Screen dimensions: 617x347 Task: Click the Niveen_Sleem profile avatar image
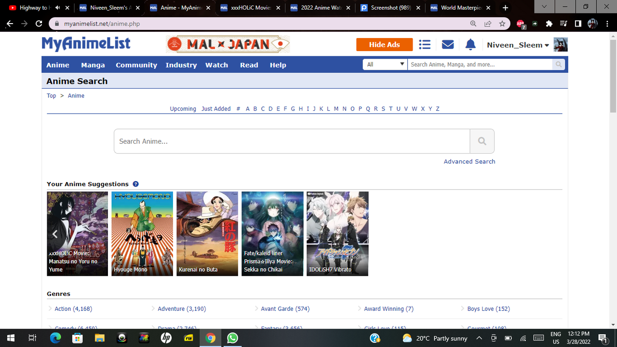tap(560, 44)
